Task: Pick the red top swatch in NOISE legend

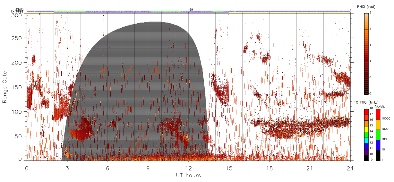Action: tap(378, 114)
